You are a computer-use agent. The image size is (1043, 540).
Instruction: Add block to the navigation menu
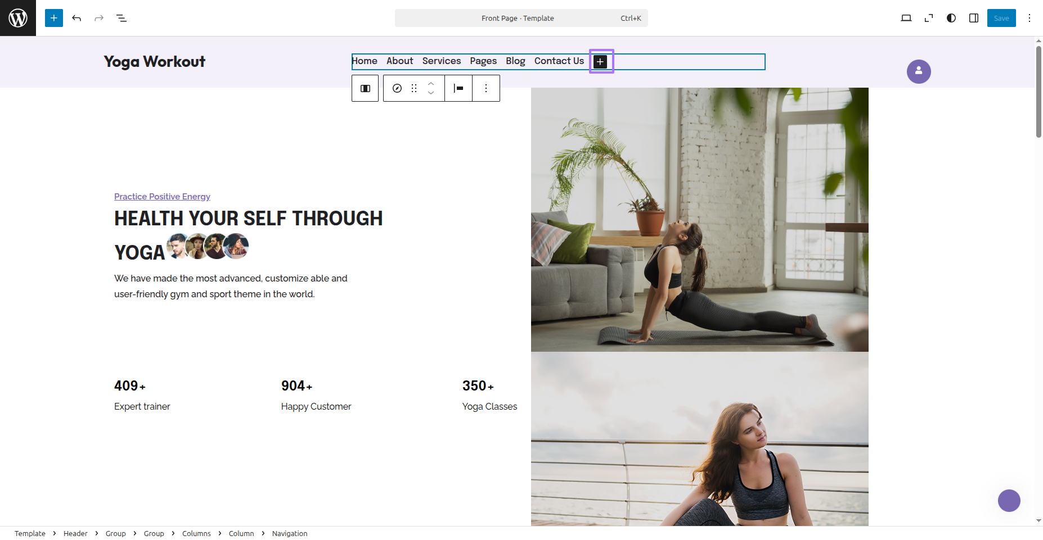pyautogui.click(x=601, y=62)
